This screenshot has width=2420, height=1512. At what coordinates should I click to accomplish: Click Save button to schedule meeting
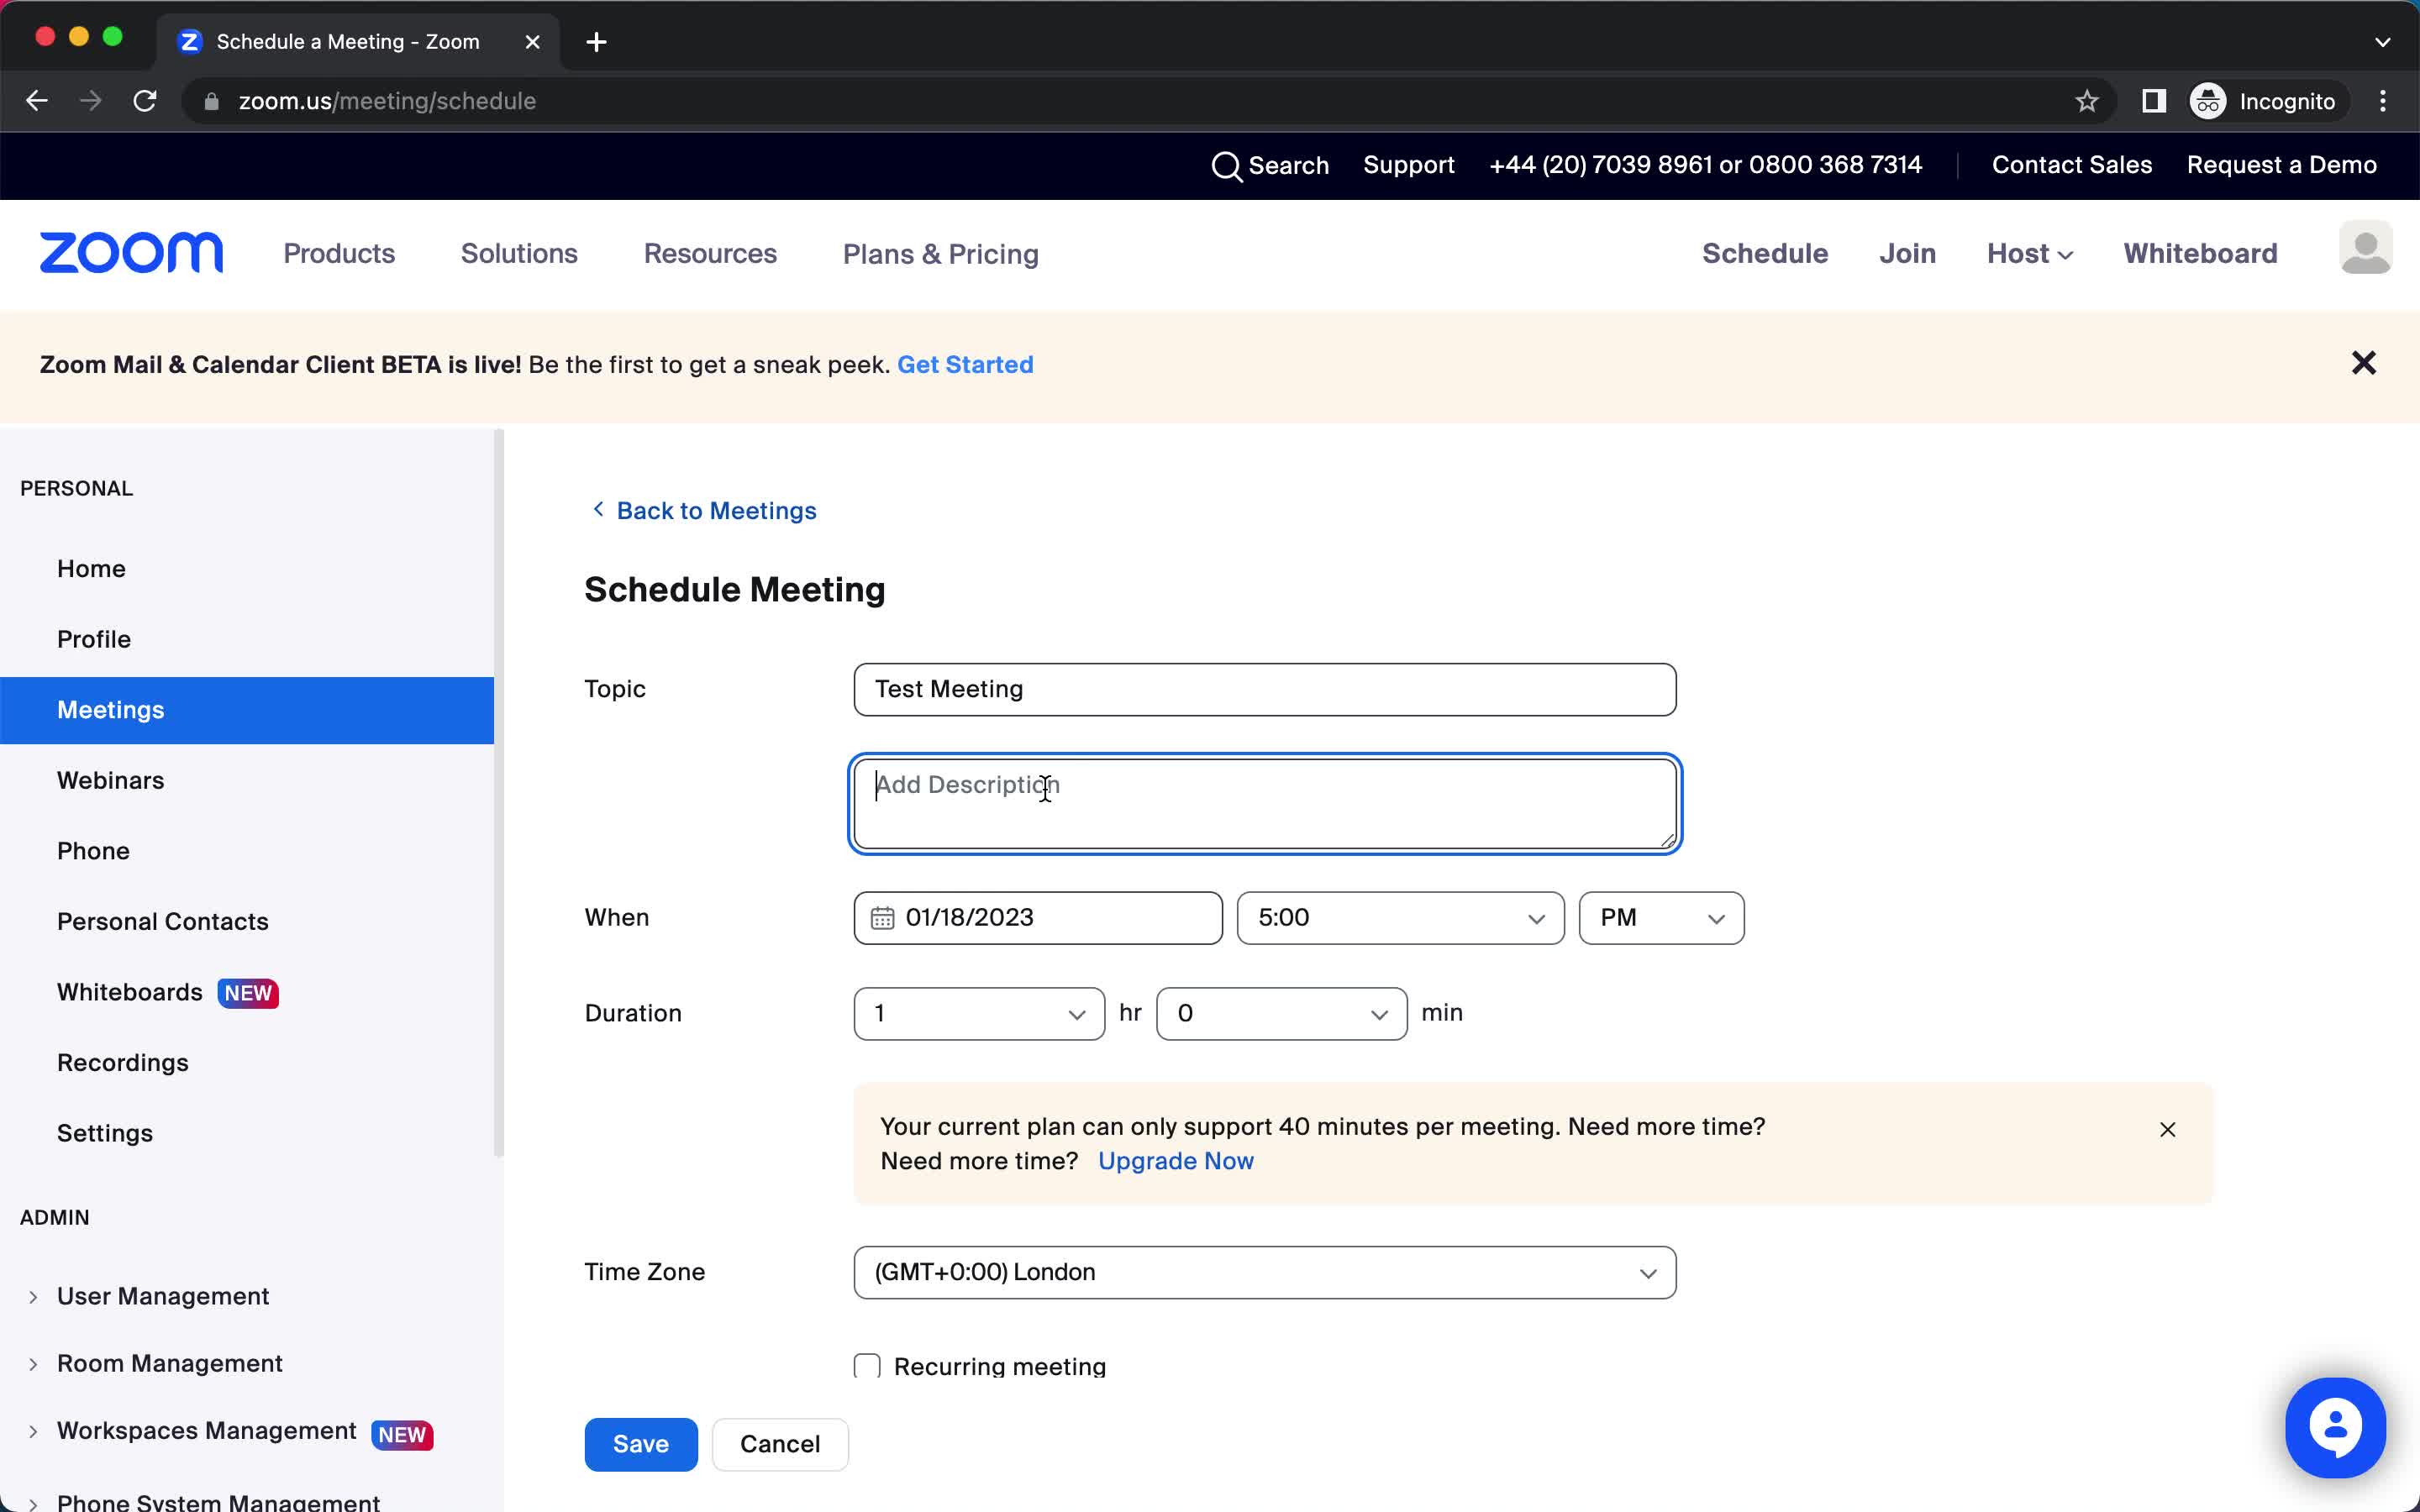pyautogui.click(x=641, y=1444)
